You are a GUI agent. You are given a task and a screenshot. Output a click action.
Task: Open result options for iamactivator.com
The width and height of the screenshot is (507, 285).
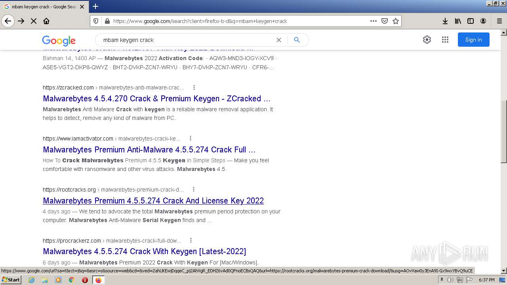(x=190, y=139)
